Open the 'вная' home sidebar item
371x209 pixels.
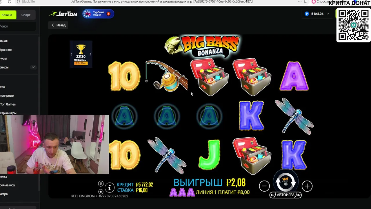click(4, 41)
